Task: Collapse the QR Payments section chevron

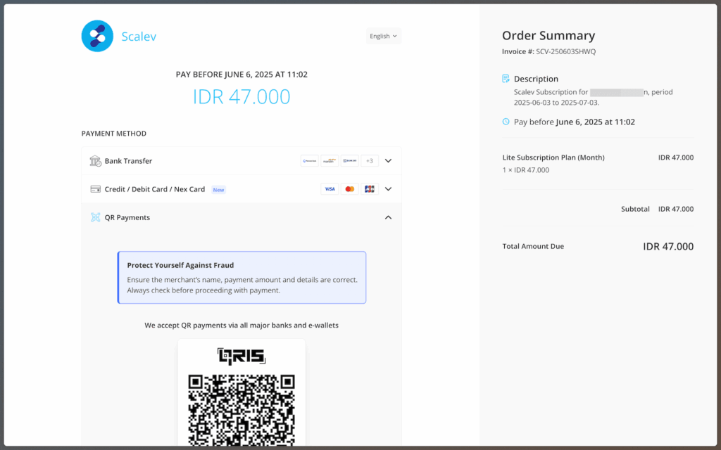Action: [x=388, y=217]
